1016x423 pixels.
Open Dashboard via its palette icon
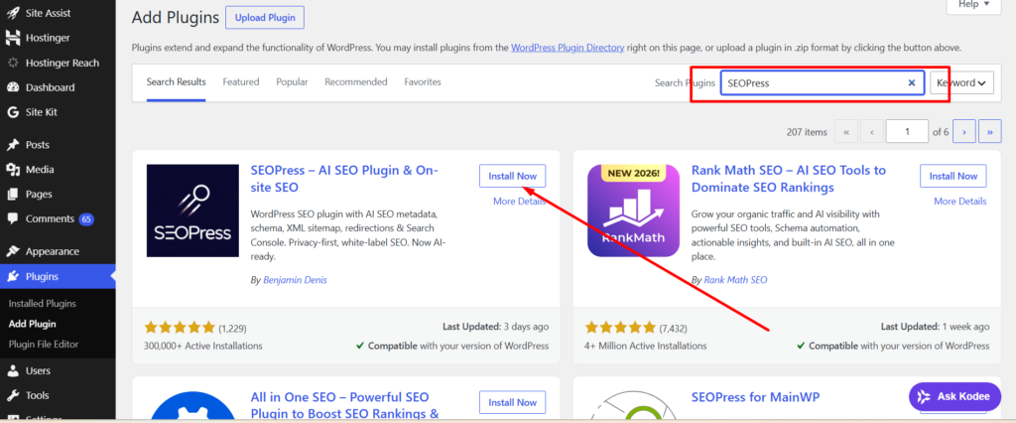pos(12,87)
